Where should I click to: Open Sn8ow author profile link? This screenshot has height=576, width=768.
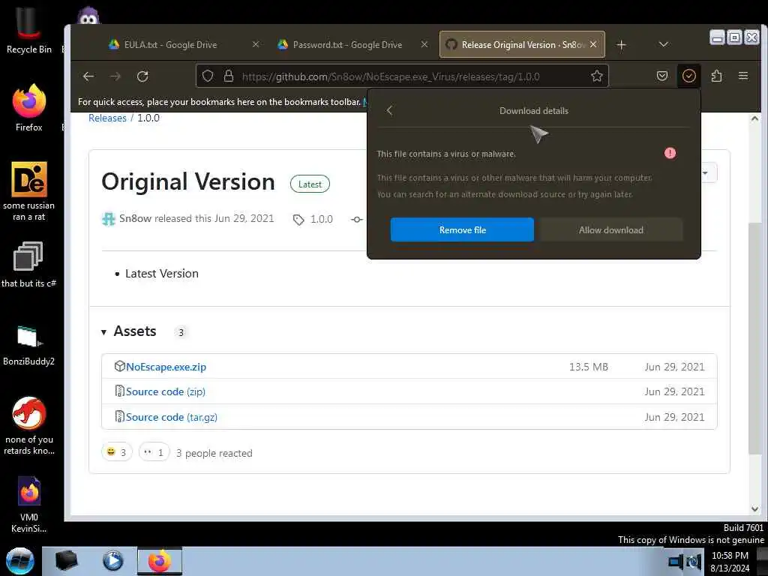click(135, 218)
